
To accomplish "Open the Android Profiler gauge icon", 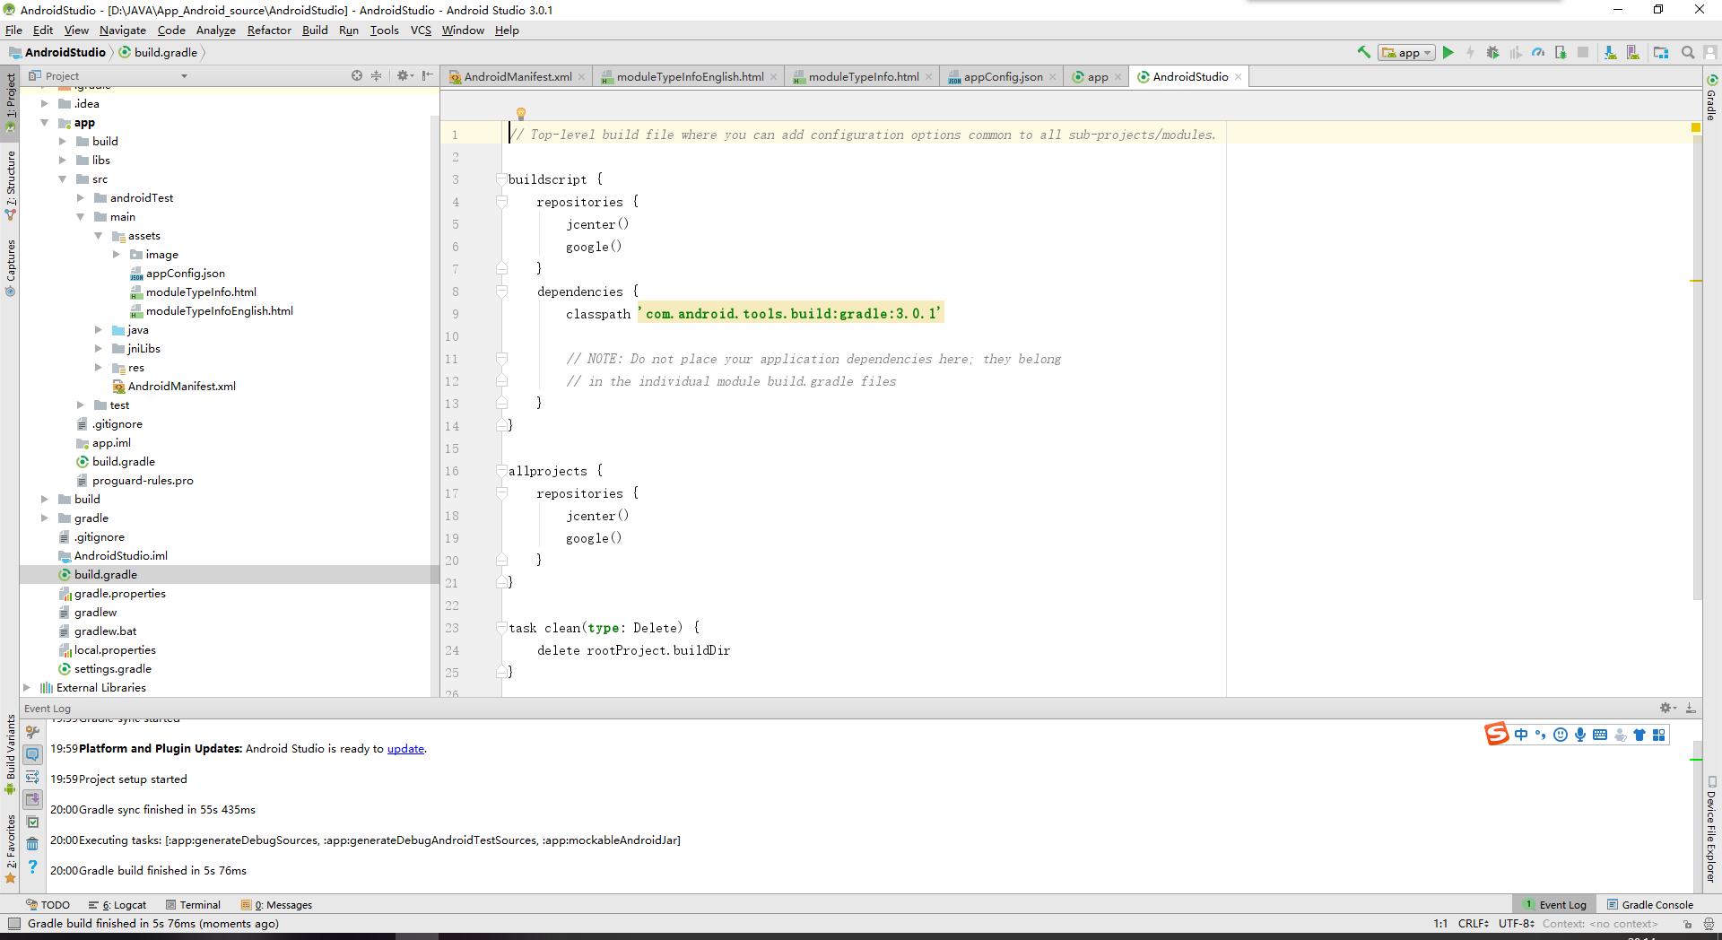I will (x=1538, y=52).
